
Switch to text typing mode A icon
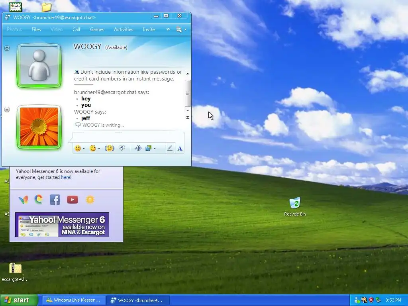tap(180, 149)
